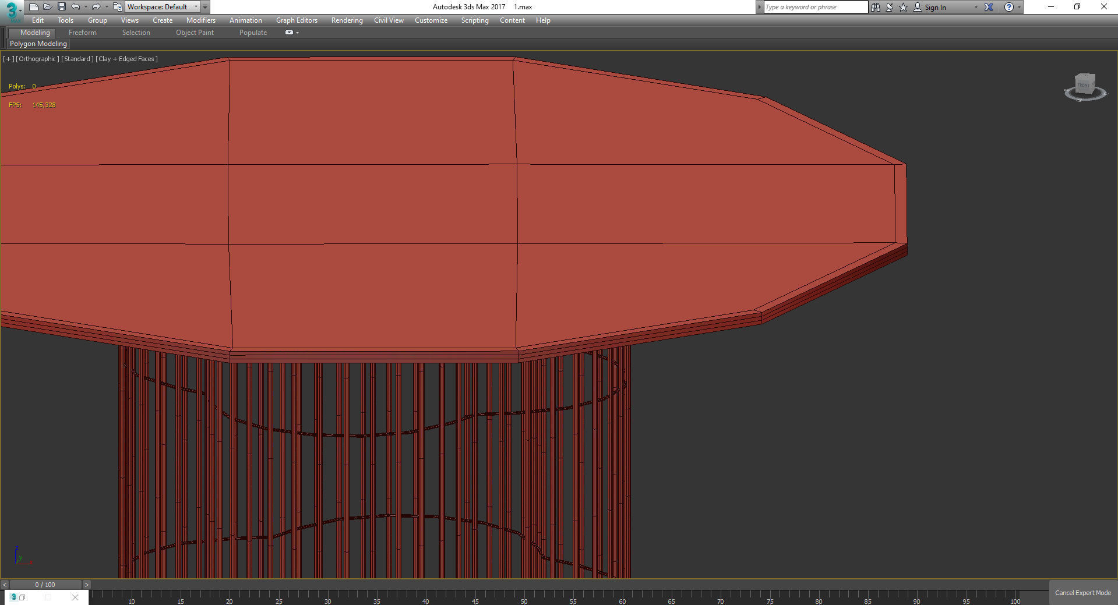The height and width of the screenshot is (605, 1118).
Task: Open the Views menu
Action: coord(130,20)
